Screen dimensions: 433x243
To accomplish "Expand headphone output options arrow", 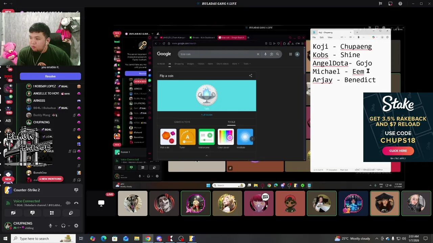I will coord(69,225).
